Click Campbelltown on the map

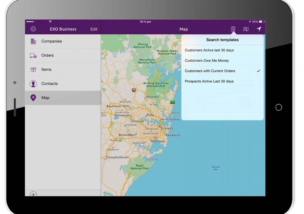117,157
